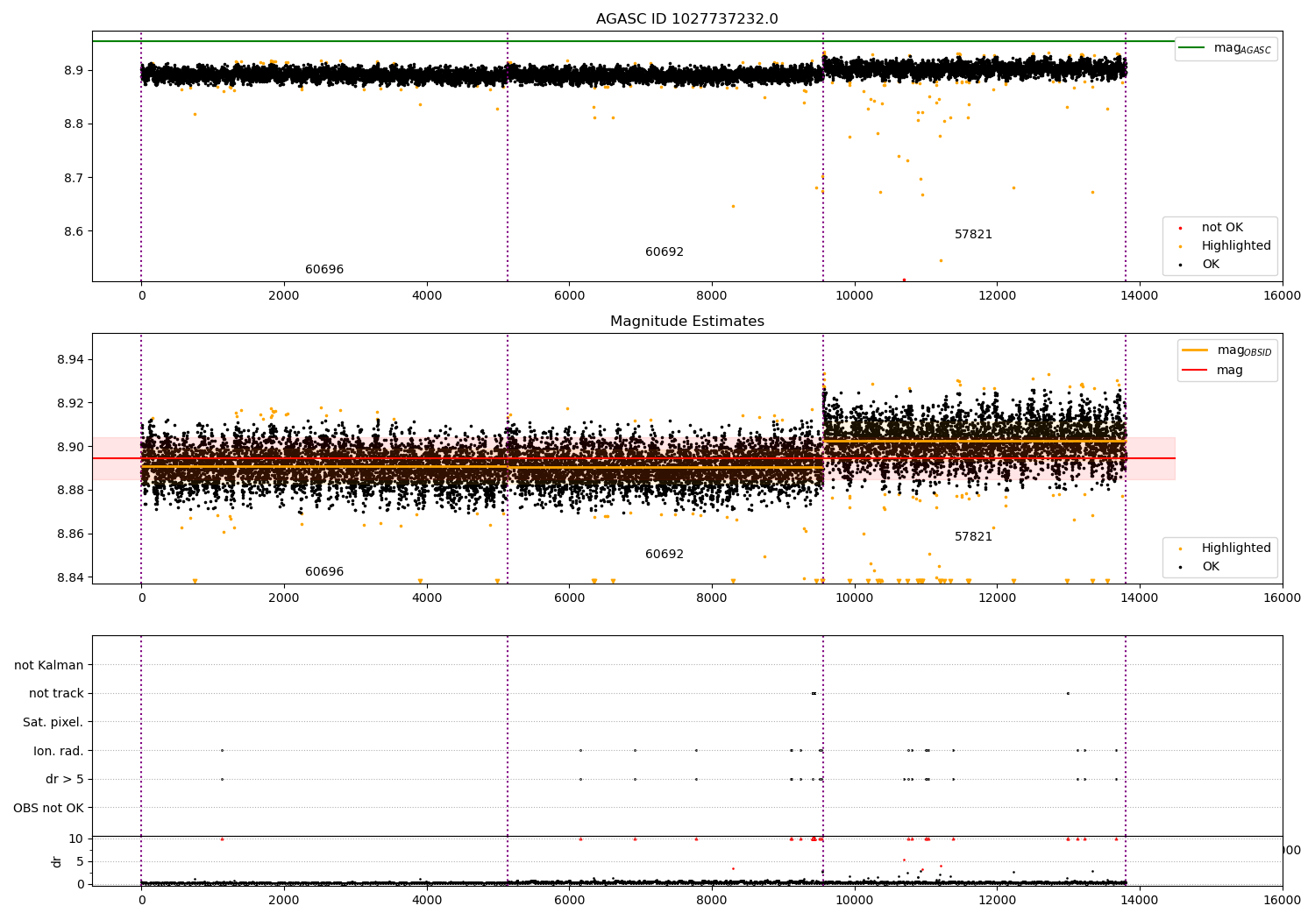Click x-axis tick 14000 under AGASC ID plot

click(1140, 296)
